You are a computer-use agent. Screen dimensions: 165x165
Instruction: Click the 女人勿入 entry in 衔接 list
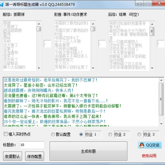click(x=62, y=63)
